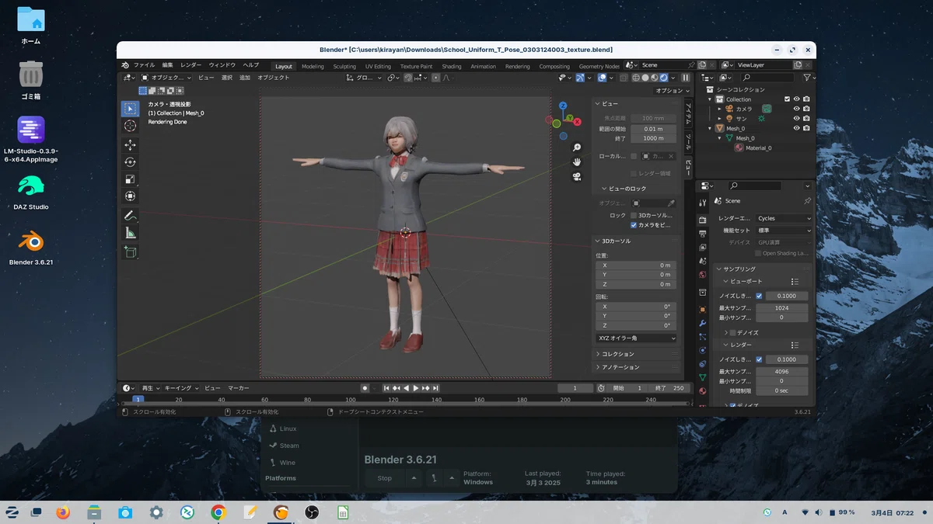933x524 pixels.
Task: Select the Scale tool
Action: point(130,179)
